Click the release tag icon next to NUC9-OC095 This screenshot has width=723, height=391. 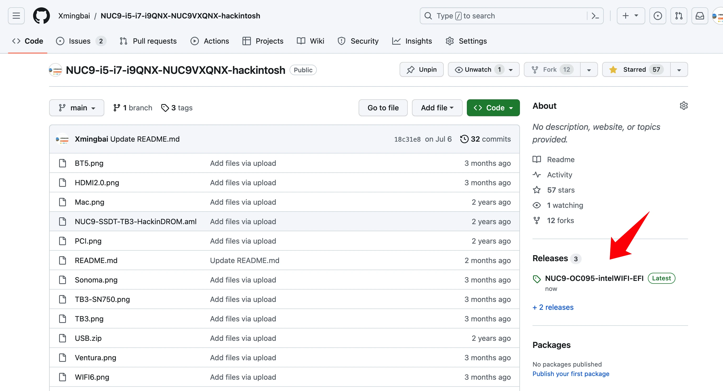[x=537, y=279]
